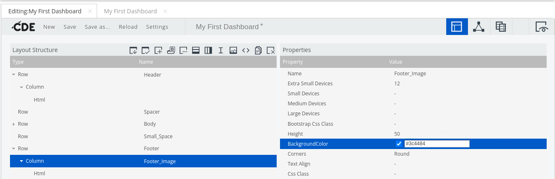Viewport: 555px width, 179px height.
Task: Open the Components panel with the triangle icon
Action: 479,27
